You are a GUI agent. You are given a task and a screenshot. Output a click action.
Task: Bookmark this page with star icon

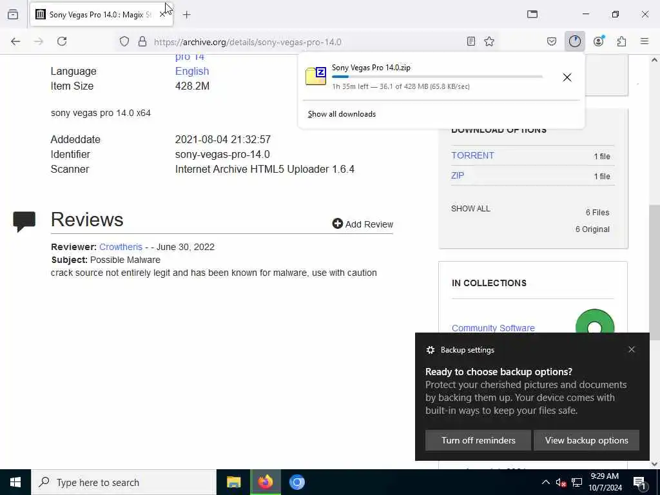click(x=489, y=41)
